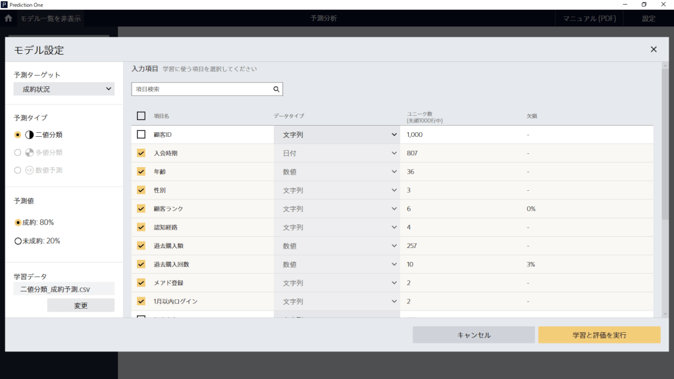674x379 pixels.
Task: Click the 多値分類 pie icon
Action: 29,153
